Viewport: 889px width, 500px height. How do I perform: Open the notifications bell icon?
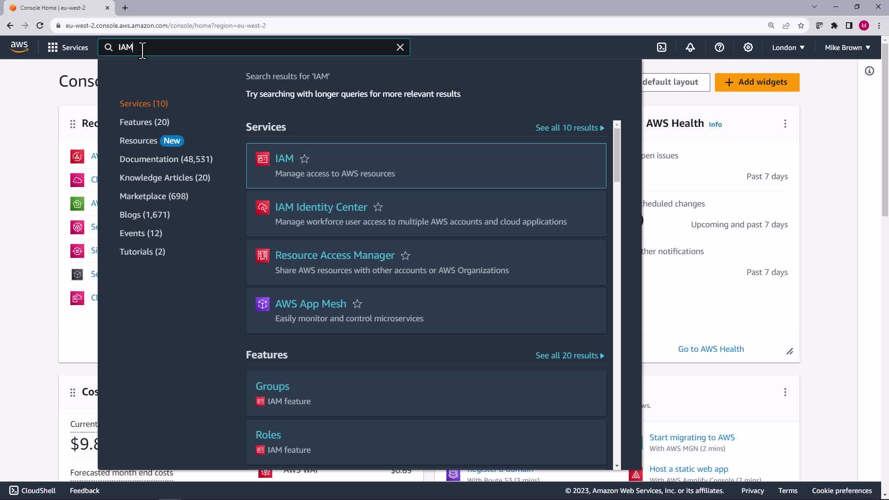coord(690,47)
